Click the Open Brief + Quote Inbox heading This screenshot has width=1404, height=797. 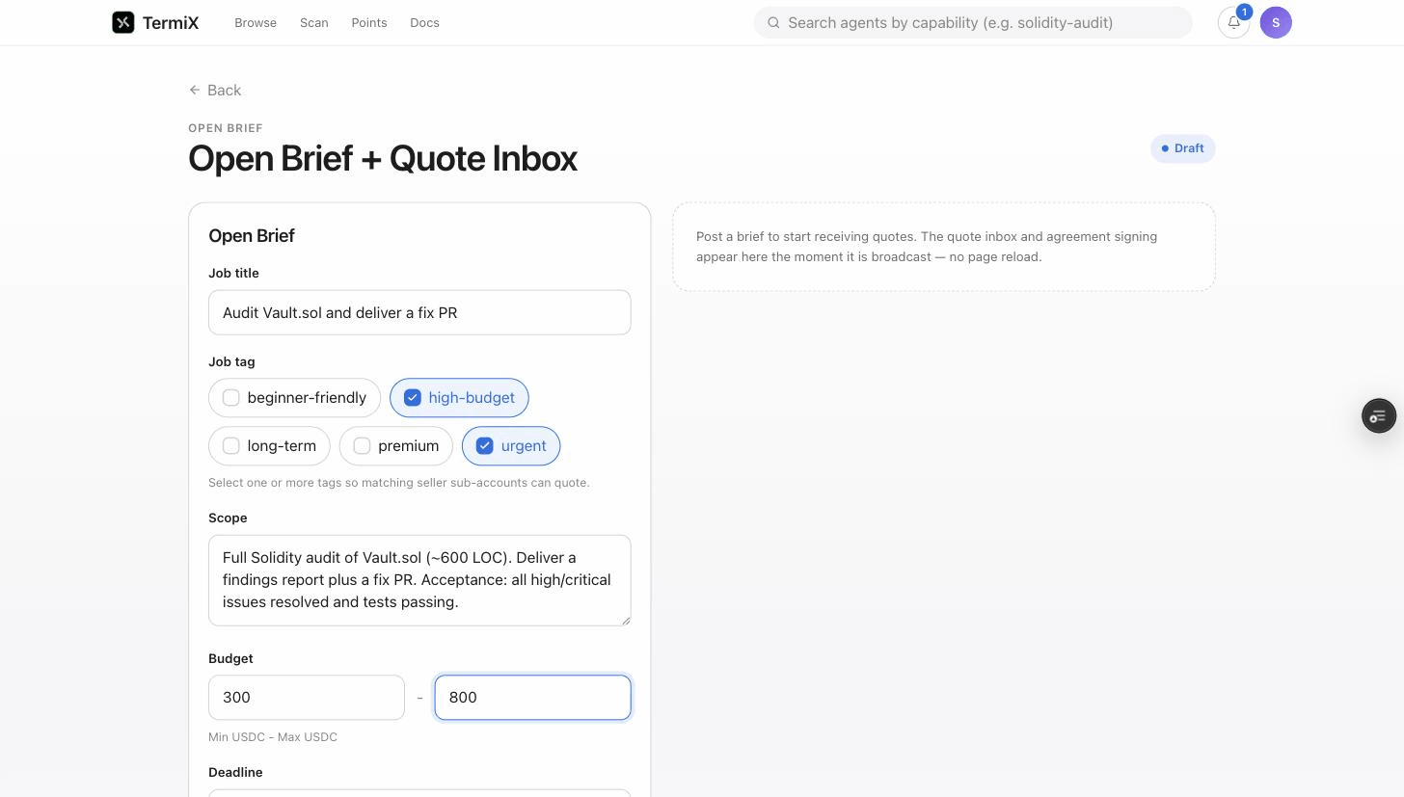(383, 159)
